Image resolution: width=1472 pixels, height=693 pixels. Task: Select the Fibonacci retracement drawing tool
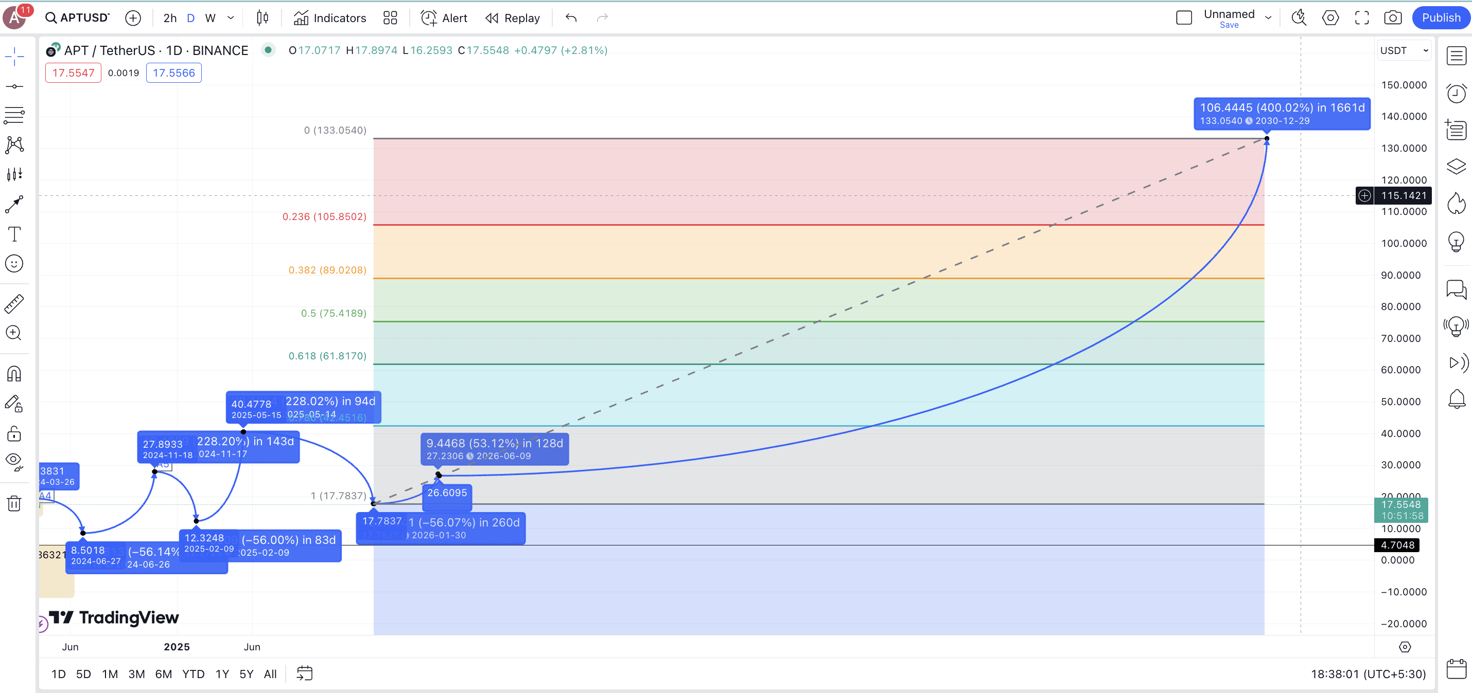pos(14,115)
